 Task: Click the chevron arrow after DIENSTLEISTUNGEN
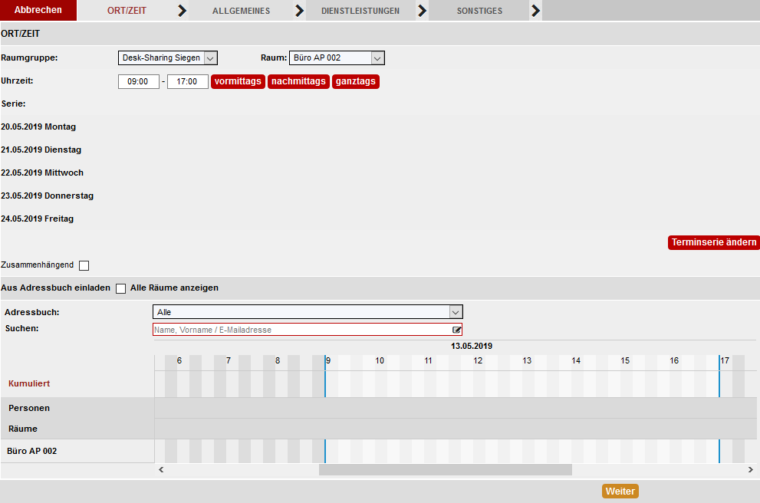pos(422,11)
